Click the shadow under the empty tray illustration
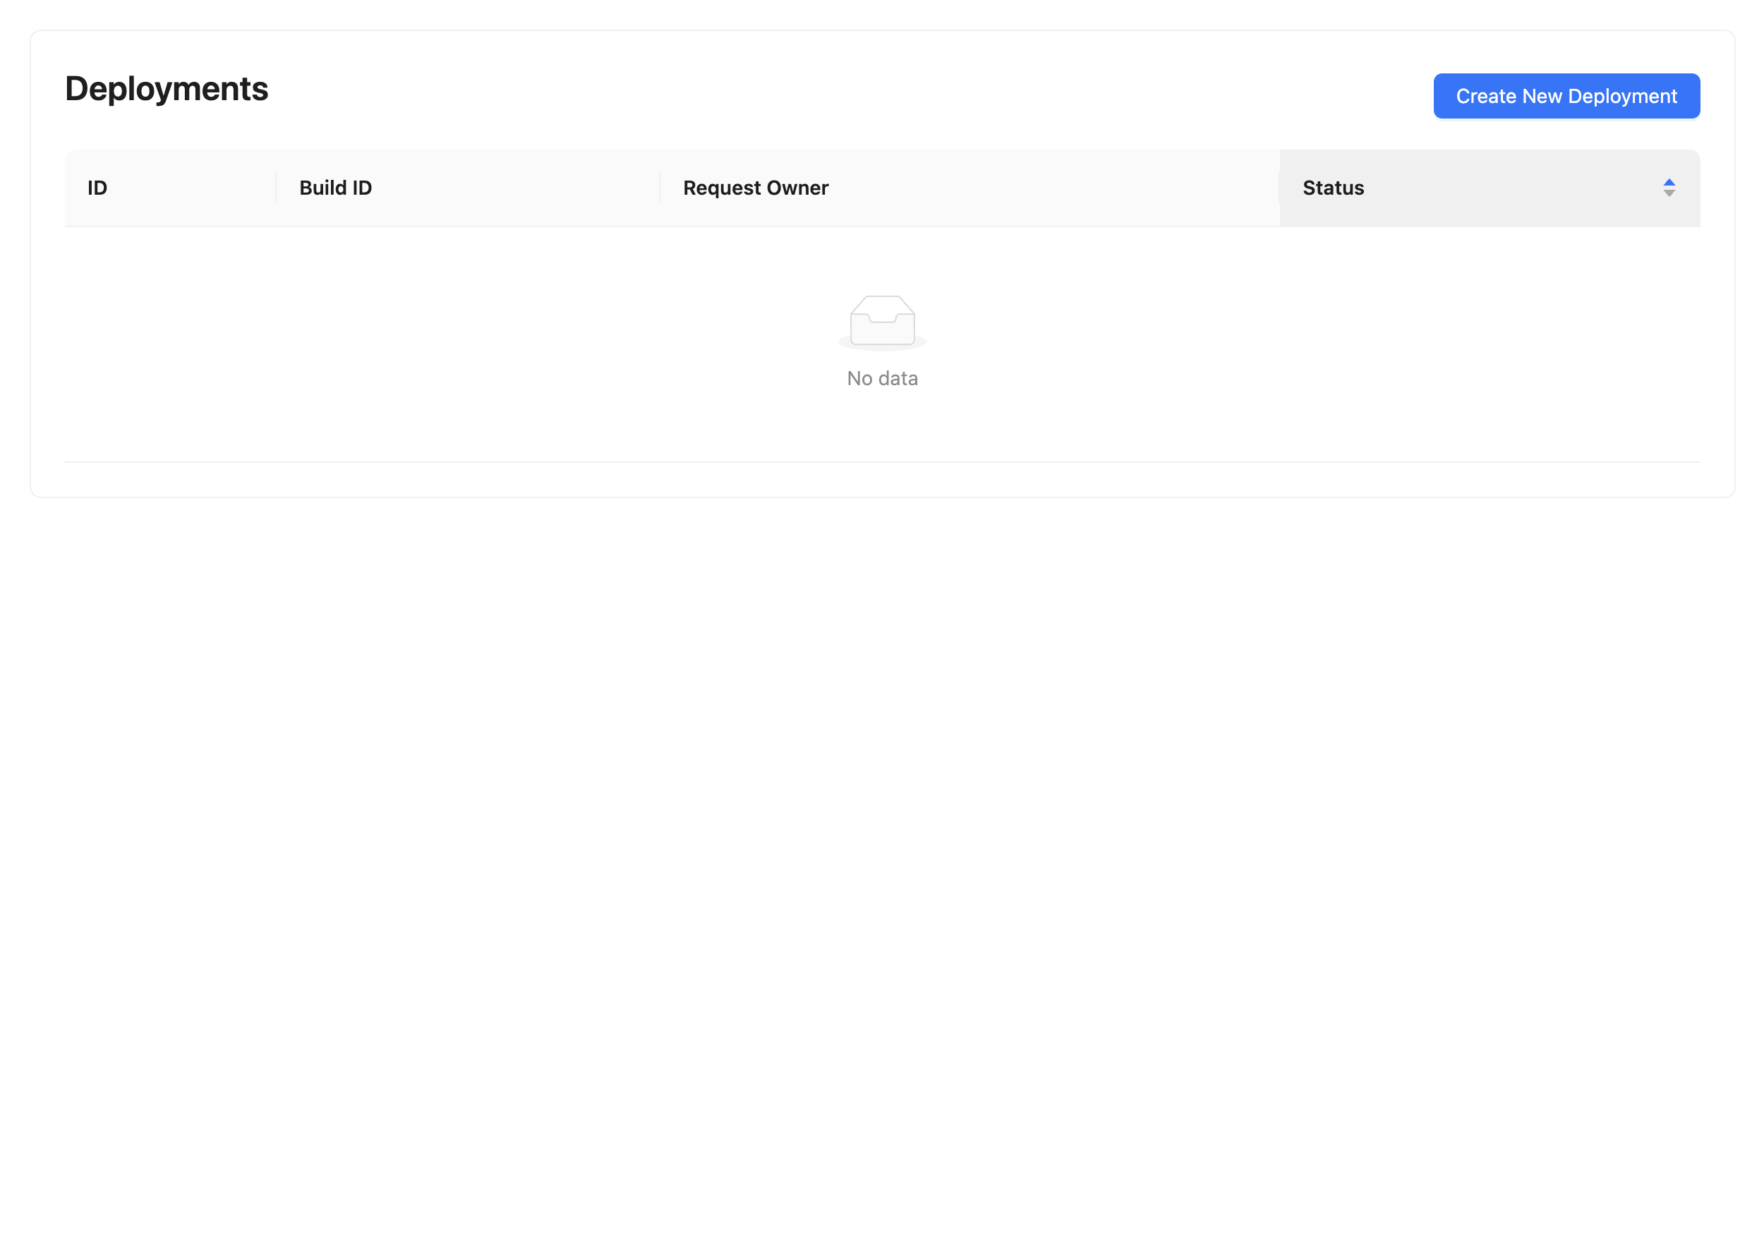The height and width of the screenshot is (1236, 1764). pyautogui.click(x=882, y=347)
